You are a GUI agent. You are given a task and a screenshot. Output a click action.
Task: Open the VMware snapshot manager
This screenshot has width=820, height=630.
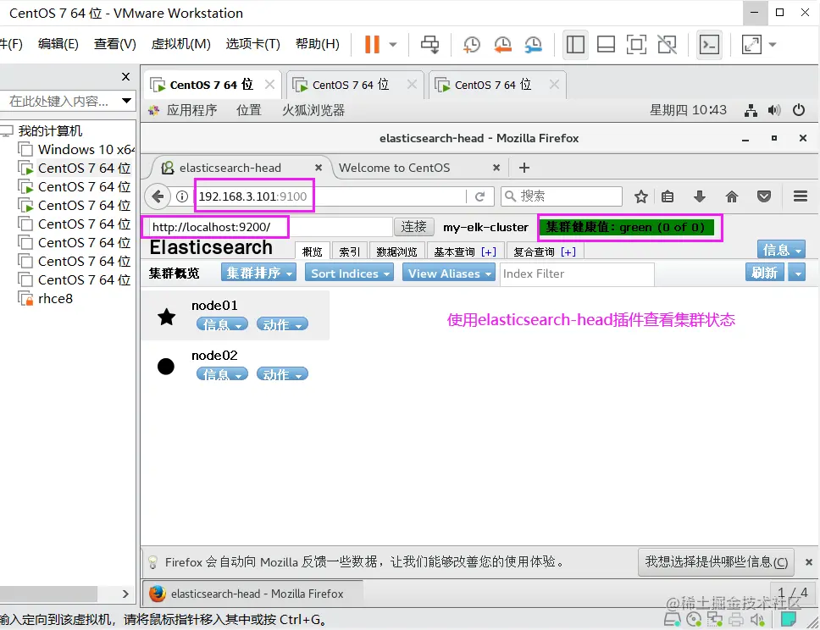click(534, 44)
